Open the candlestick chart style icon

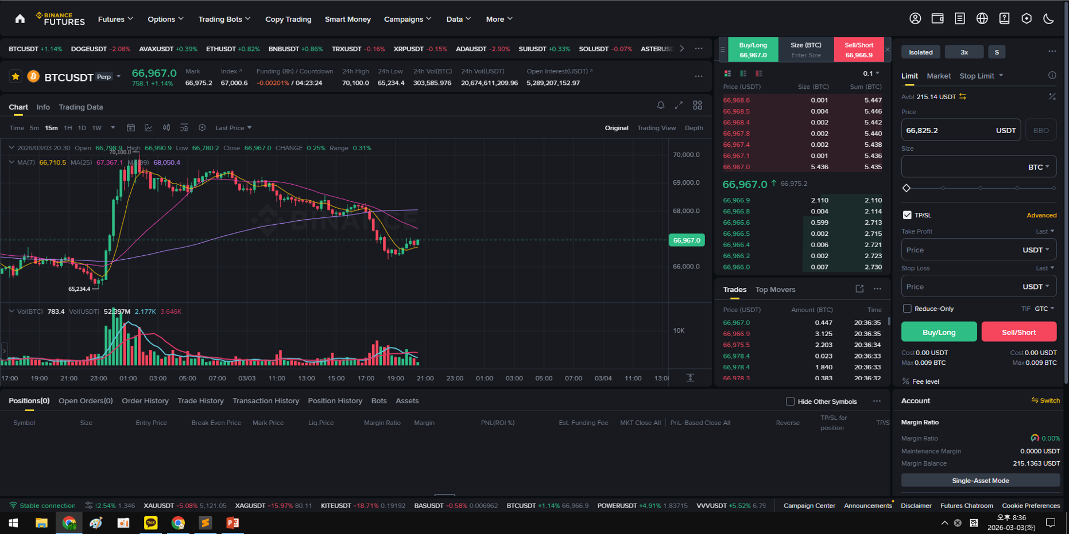tap(166, 128)
